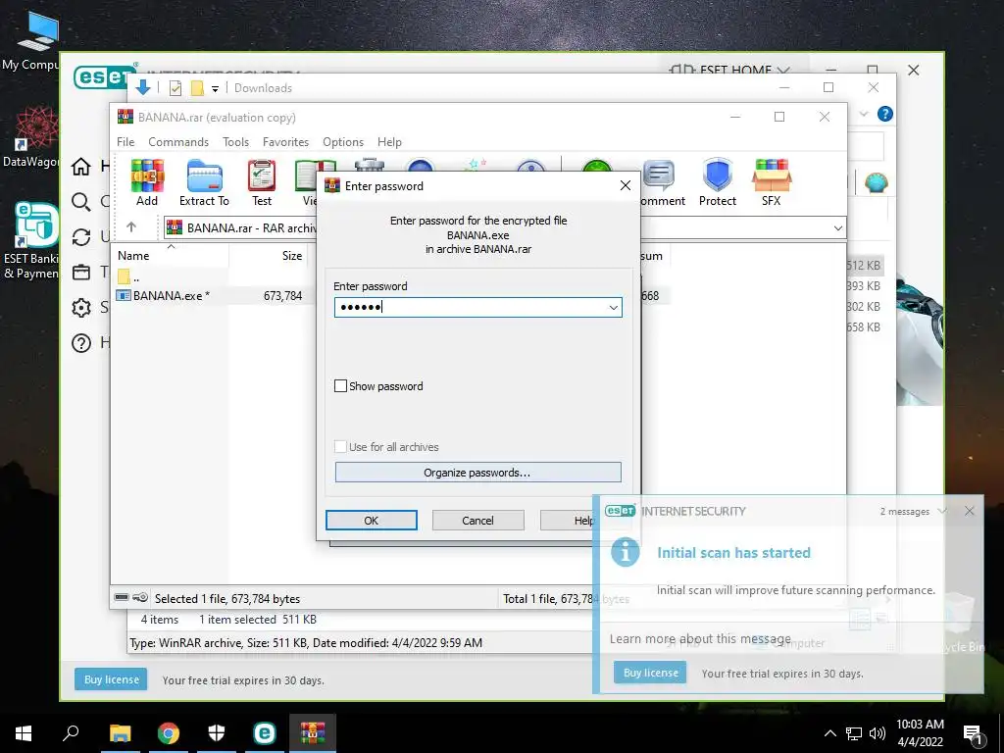Viewport: 1004px width, 753px height.
Task: Click the Comment toolbar icon in WinRAR
Action: coord(660,182)
